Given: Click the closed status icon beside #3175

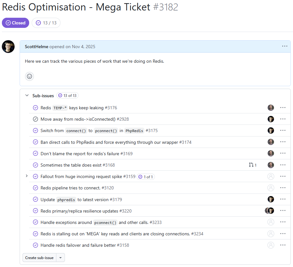Looking at the screenshot, I should 35,130.
